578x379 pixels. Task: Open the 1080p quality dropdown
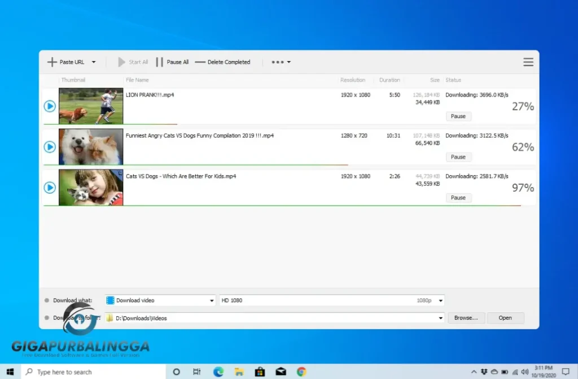point(440,300)
